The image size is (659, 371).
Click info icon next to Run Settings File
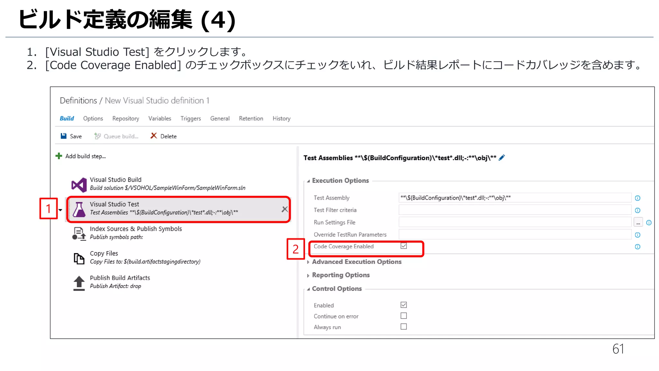pyautogui.click(x=649, y=223)
